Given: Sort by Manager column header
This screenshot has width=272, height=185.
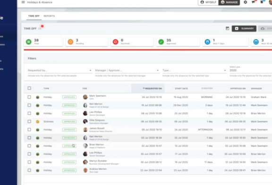Looking at the screenshot, I should (256, 88).
